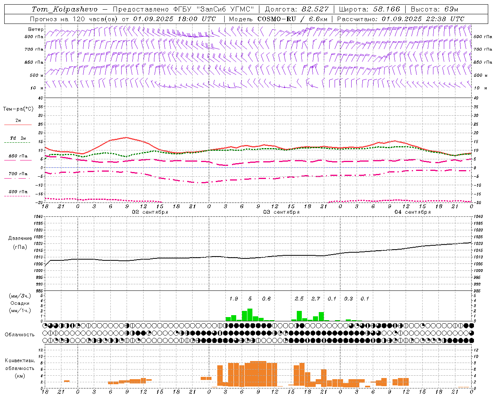Viewport: 494px width, 395px height.
Task: Click the calculation time Рассчитано: 01.09.2025 22:38 UTC
Action: click(401, 19)
